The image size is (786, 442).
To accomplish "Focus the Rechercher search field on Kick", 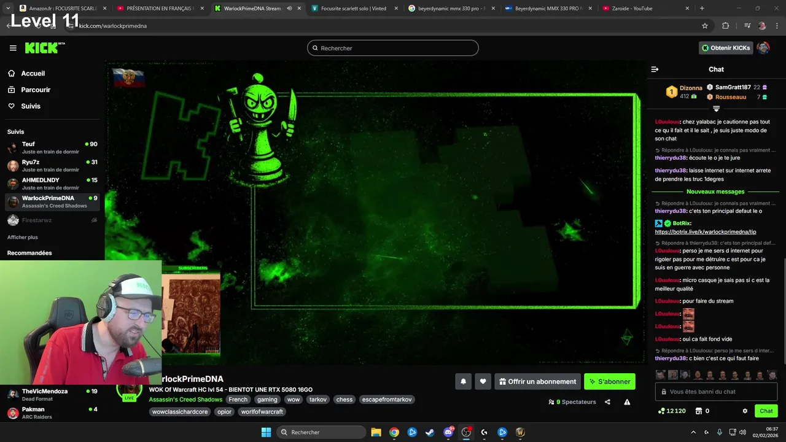I will (x=393, y=48).
